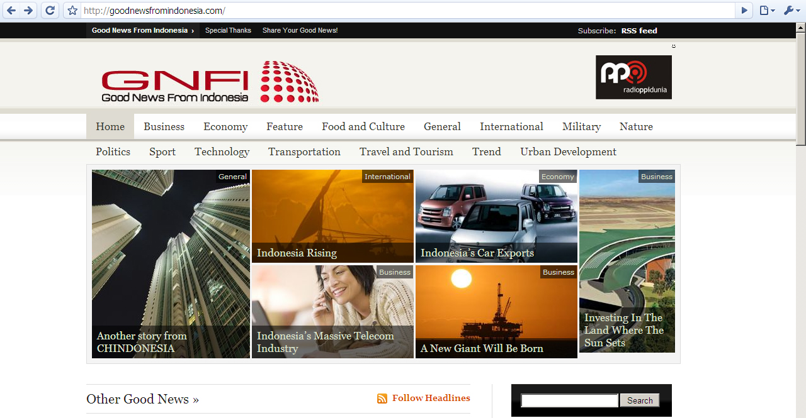Image resolution: width=806 pixels, height=418 pixels.
Task: Open the radioppidunia logo banner
Action: 633,77
